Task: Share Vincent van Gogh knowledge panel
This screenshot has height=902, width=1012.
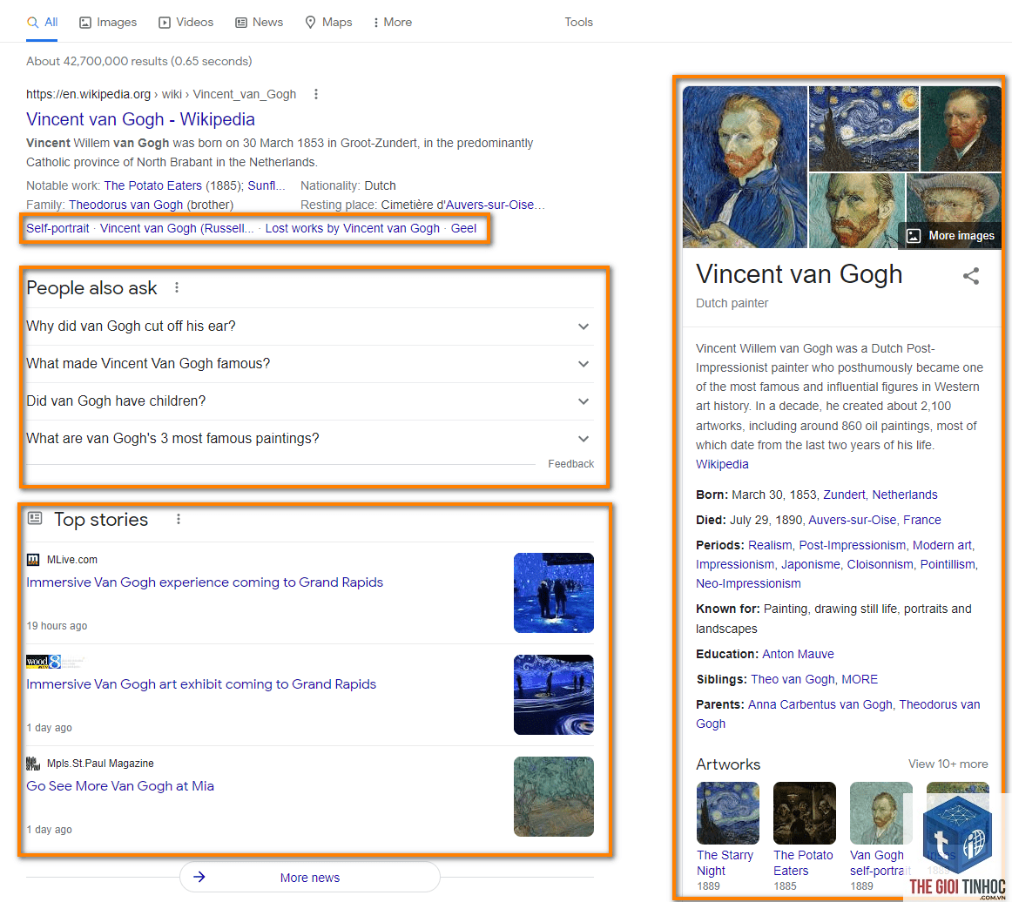Action: [x=971, y=276]
